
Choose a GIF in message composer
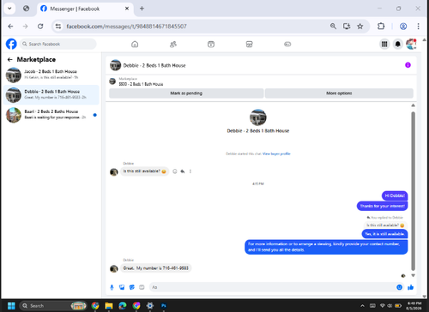142,287
